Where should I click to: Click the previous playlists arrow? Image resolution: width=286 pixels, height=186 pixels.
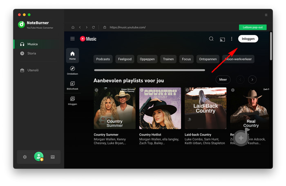pos(240,79)
